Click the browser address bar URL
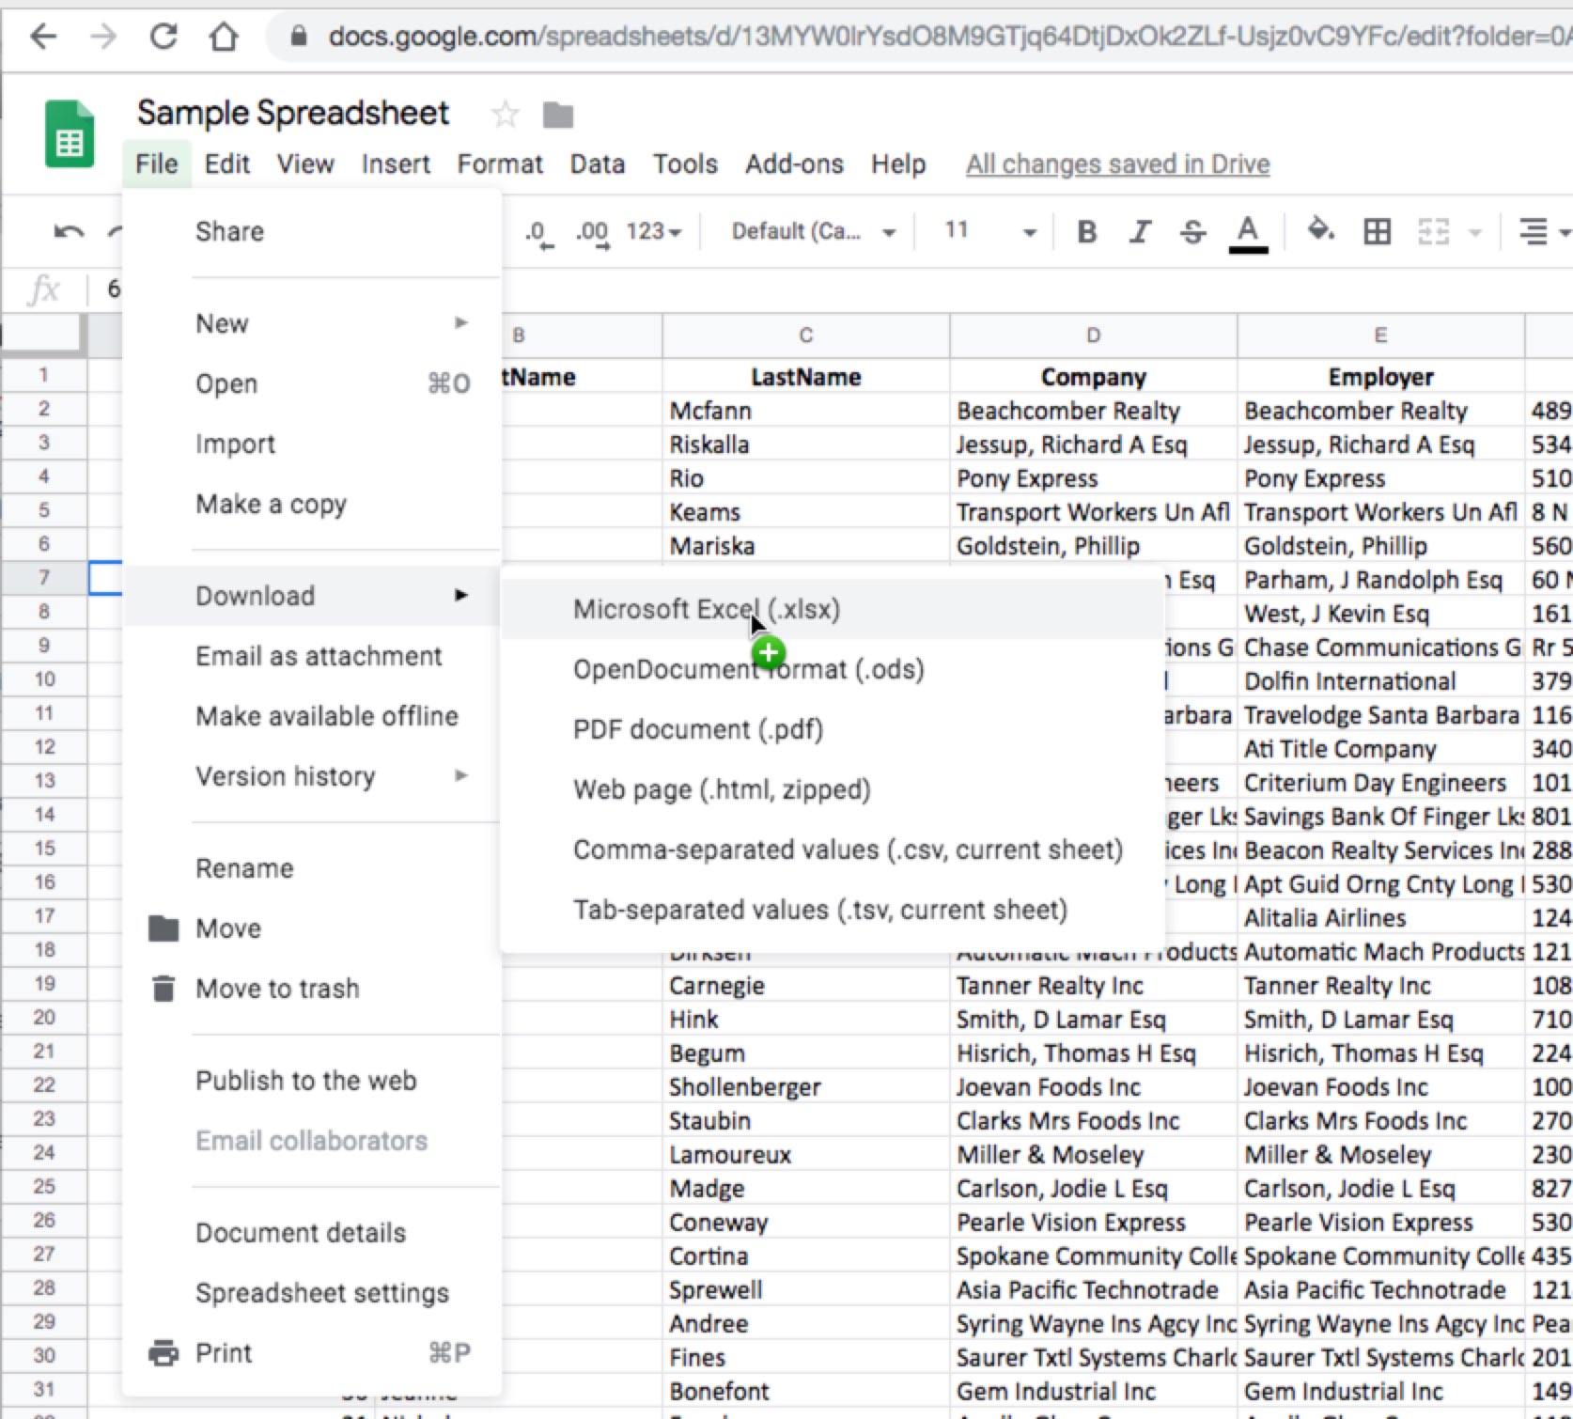Image resolution: width=1573 pixels, height=1419 pixels. 949,37
